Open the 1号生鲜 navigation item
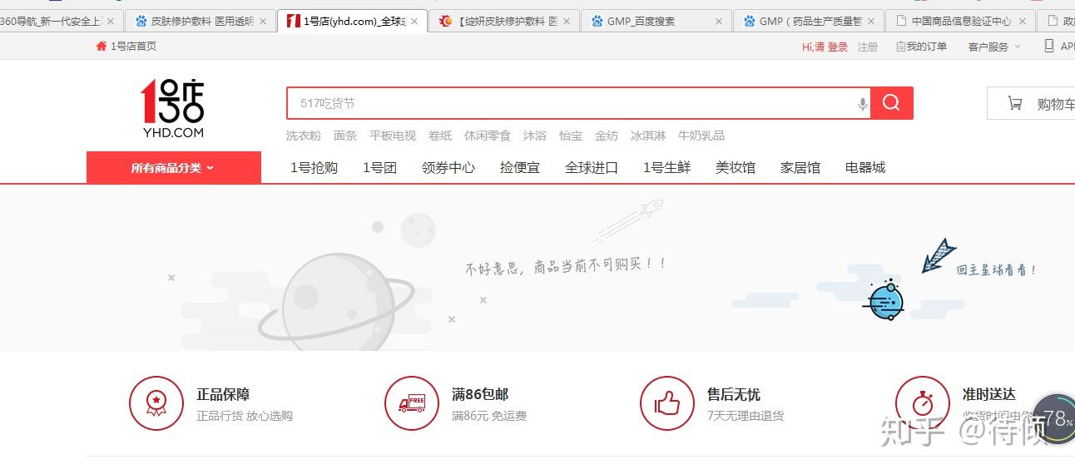Viewport: 1075px width, 474px height. click(666, 167)
